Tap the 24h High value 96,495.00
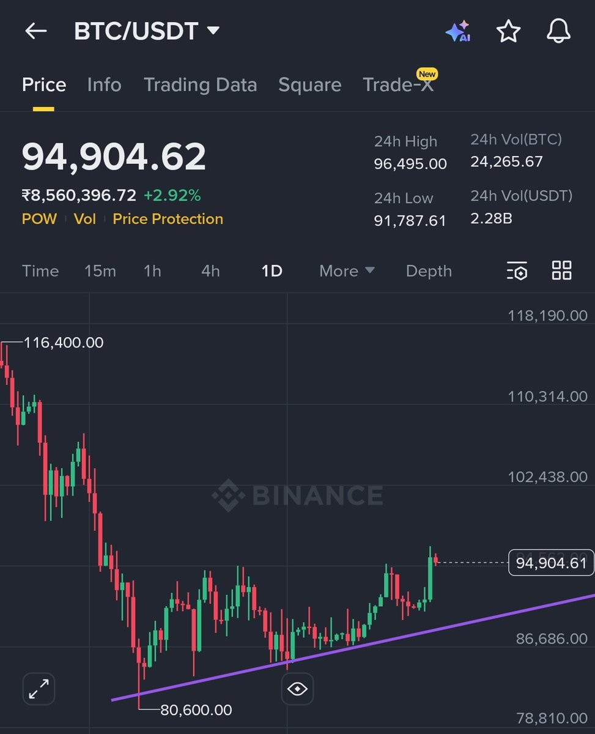Viewport: 595px width, 734px height. coord(410,164)
